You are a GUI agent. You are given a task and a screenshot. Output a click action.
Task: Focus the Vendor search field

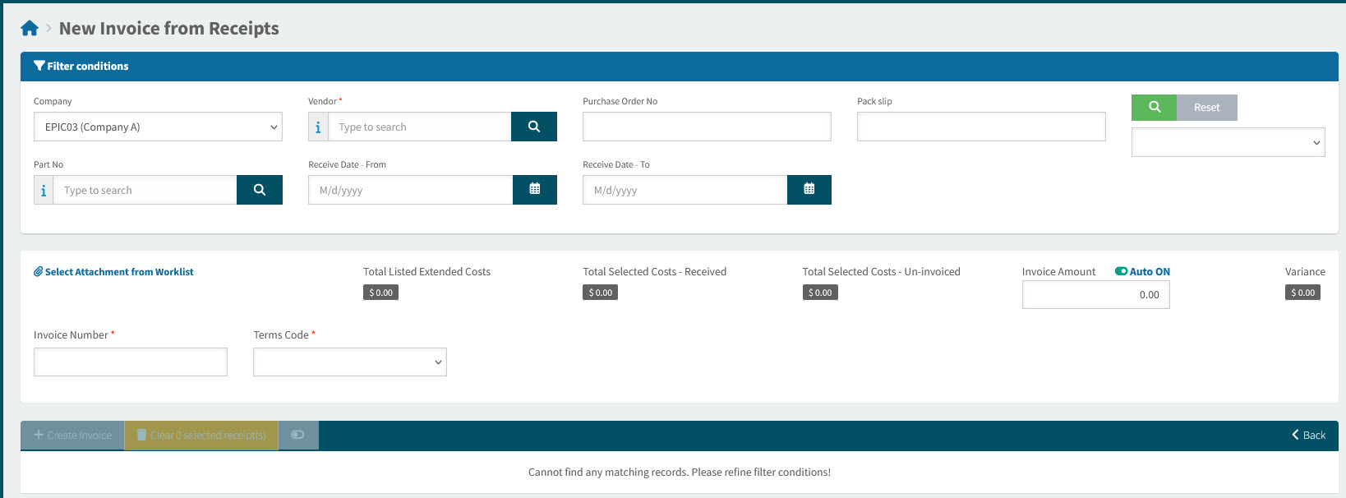tap(420, 127)
